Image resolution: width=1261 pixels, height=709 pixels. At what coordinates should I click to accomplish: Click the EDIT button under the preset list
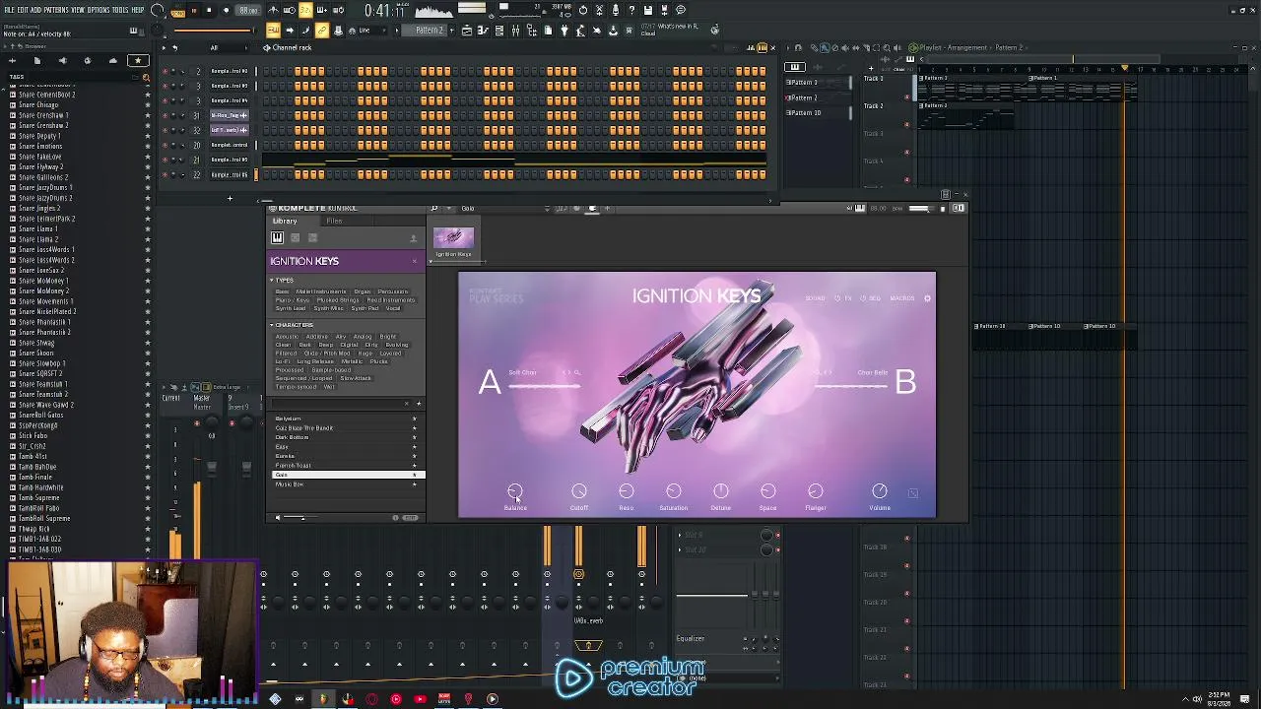click(x=410, y=518)
